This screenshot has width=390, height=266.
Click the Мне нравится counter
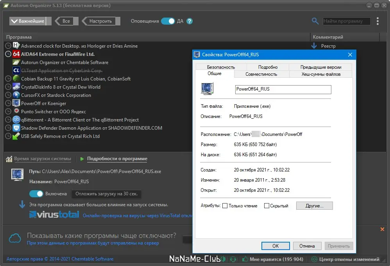tap(276, 259)
